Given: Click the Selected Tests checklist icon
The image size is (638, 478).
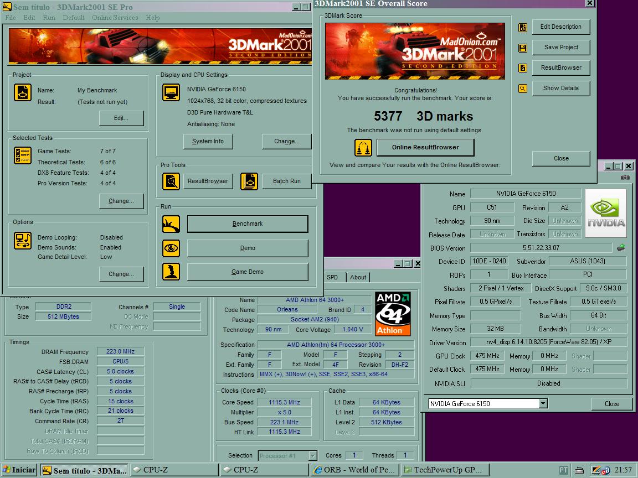Looking at the screenshot, I should pyautogui.click(x=22, y=155).
